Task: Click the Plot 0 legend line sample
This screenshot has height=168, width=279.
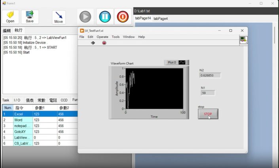Action: (182, 62)
